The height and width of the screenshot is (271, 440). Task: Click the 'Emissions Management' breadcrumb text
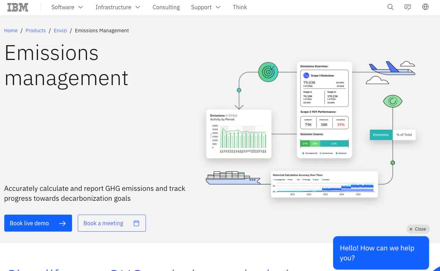tap(102, 31)
